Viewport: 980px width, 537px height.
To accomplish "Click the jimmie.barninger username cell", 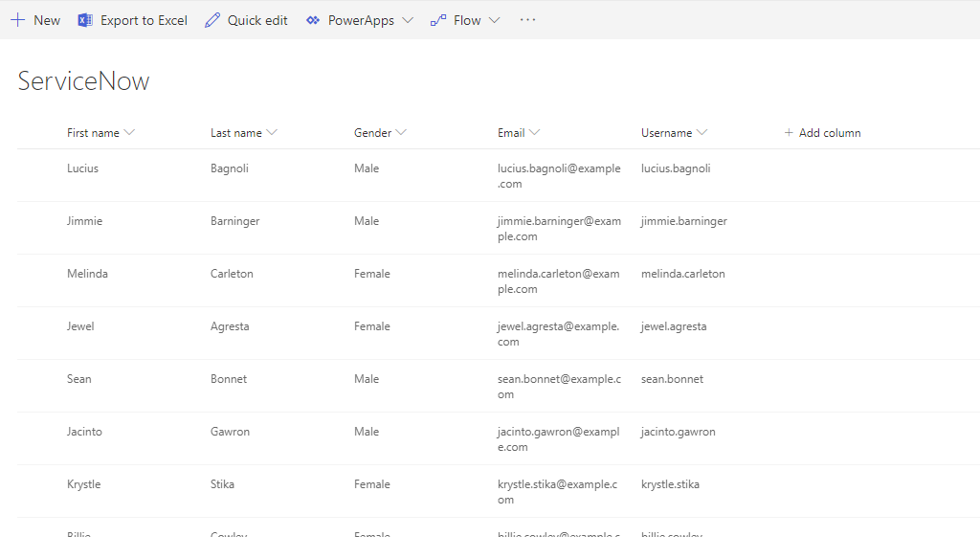I will coord(683,221).
